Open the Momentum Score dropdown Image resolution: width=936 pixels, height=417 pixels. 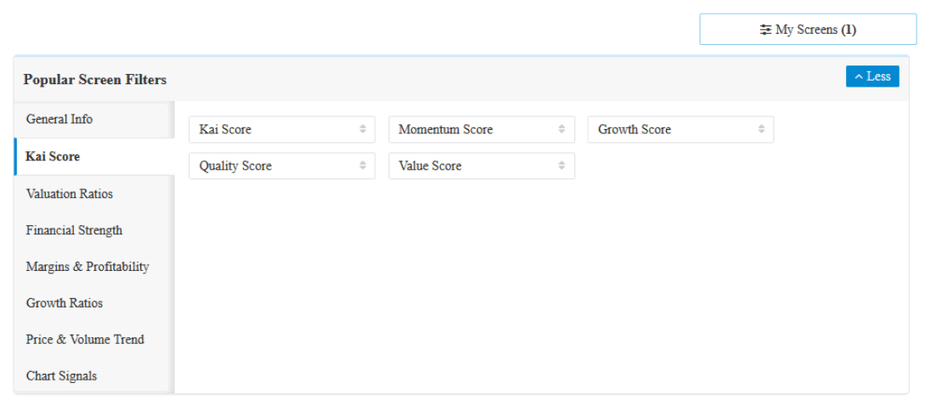tap(481, 129)
